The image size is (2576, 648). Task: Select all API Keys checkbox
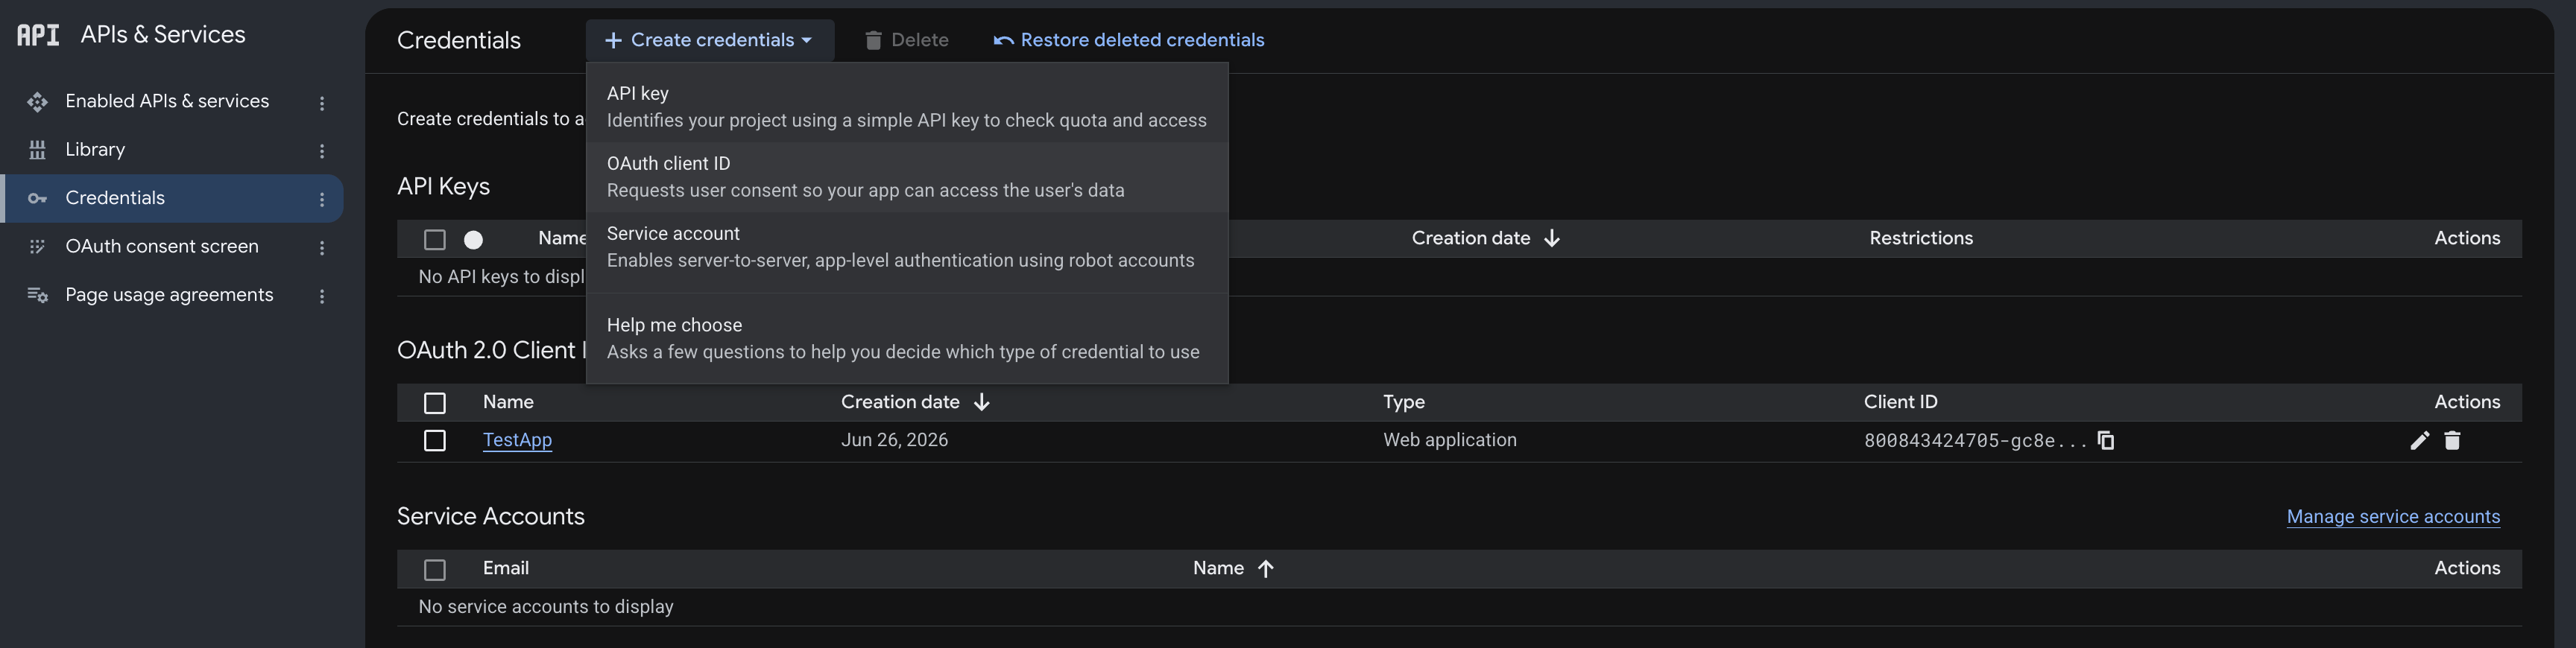(435, 240)
